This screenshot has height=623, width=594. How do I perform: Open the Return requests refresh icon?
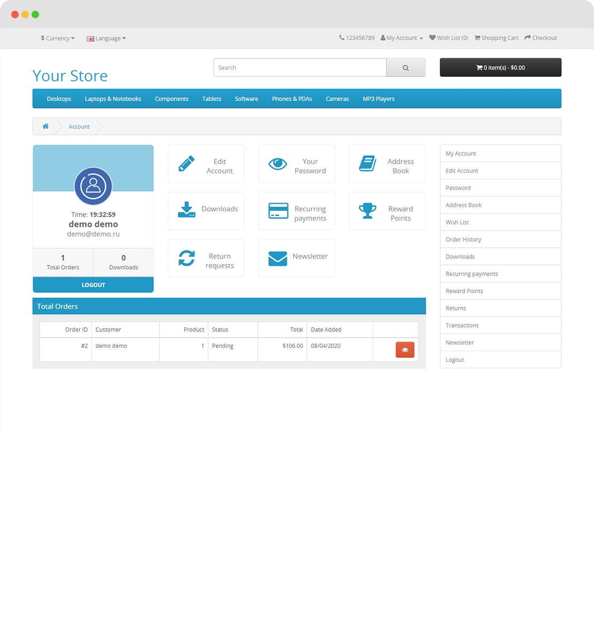click(187, 258)
